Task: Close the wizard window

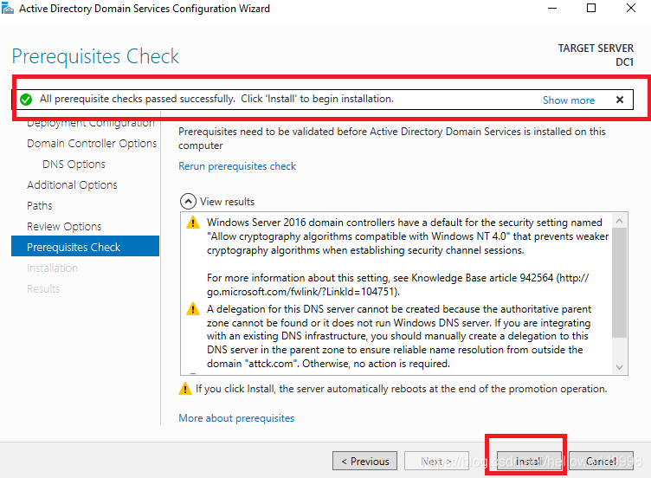Action: 631,9
